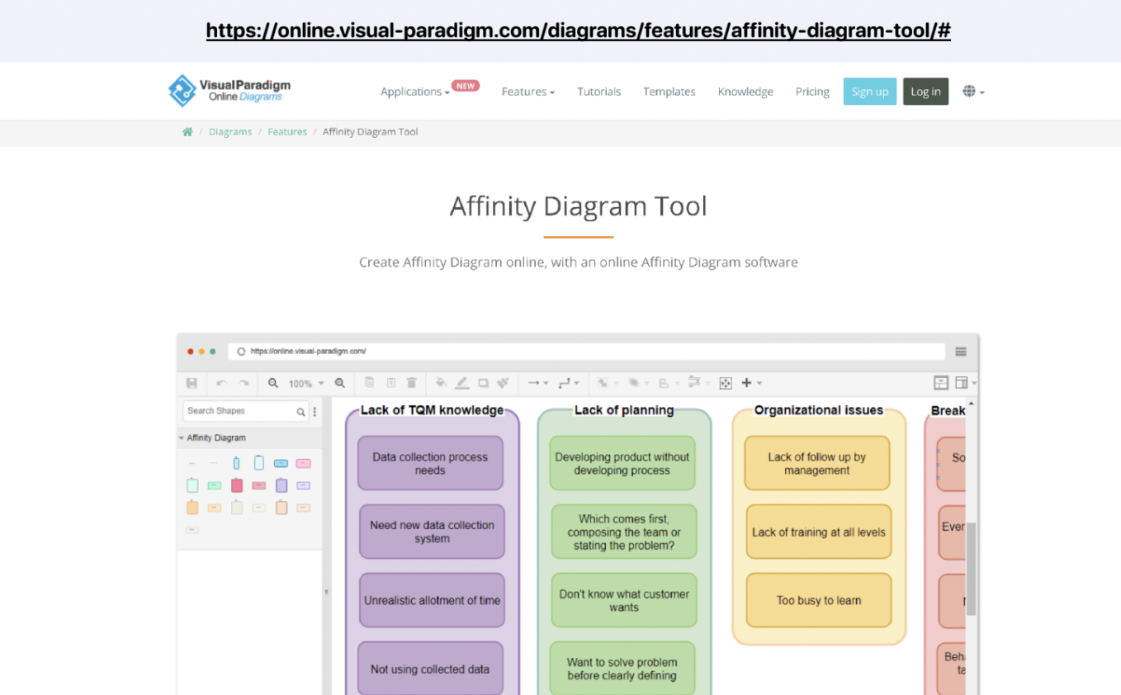Click the Fit/select-all dotted square icon
This screenshot has height=695, width=1121.
point(726,383)
